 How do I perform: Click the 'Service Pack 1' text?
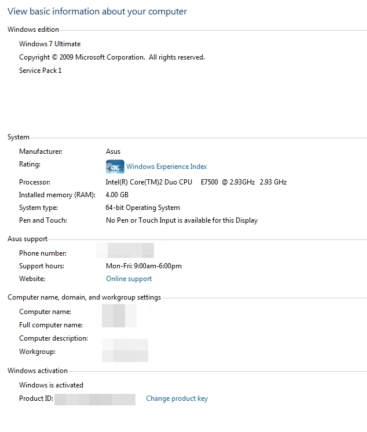[41, 70]
